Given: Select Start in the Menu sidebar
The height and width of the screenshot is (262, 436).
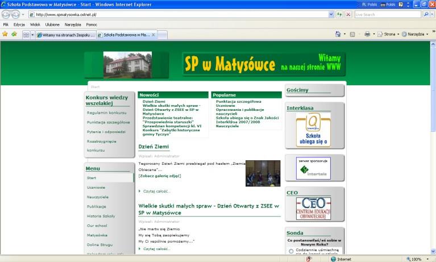Looking at the screenshot, I should [x=91, y=178].
